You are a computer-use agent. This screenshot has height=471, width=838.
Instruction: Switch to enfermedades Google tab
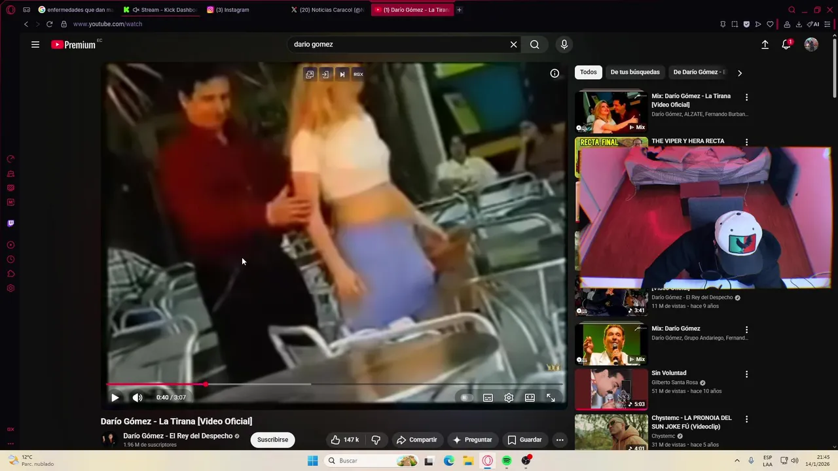click(75, 10)
